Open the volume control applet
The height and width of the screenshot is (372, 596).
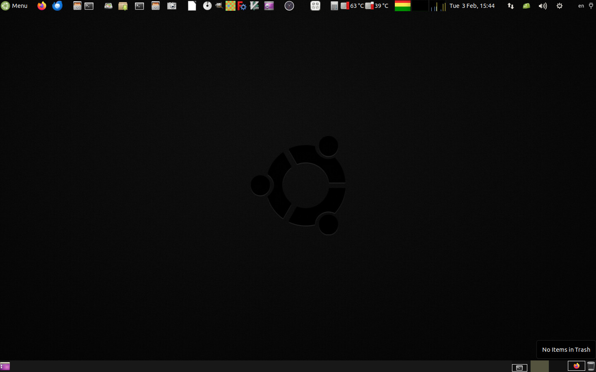[543, 6]
